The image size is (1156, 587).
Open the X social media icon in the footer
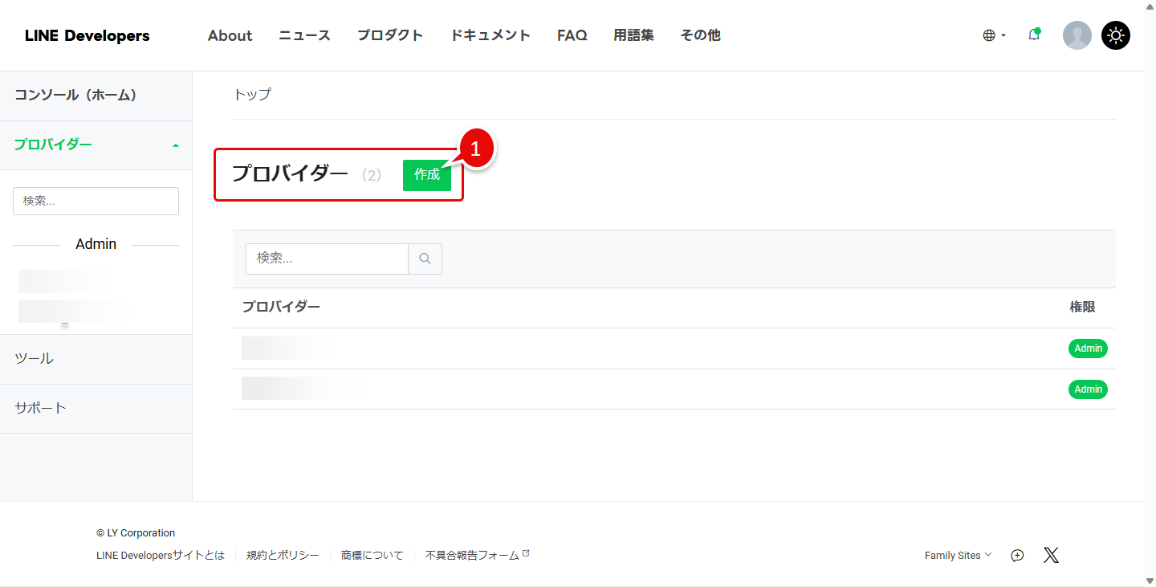(x=1051, y=555)
